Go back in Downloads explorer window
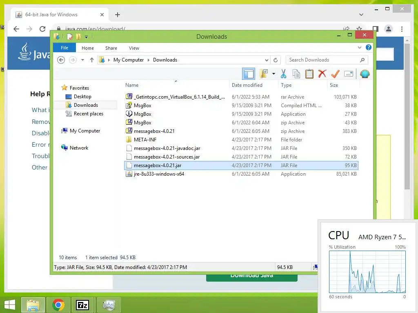This screenshot has height=313, width=418. point(61,60)
